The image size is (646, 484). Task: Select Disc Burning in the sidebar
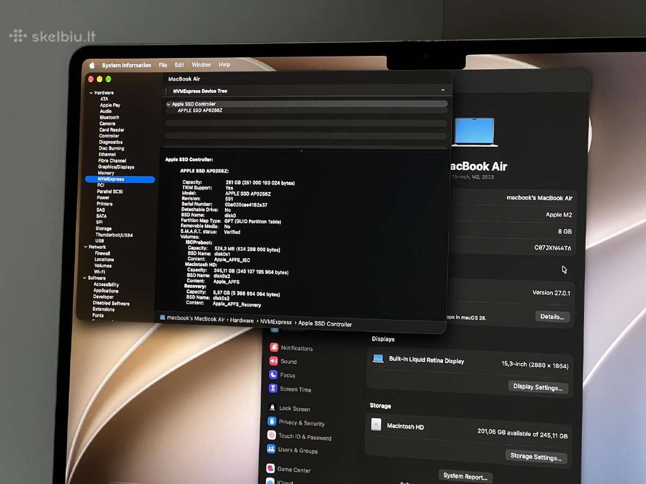[x=111, y=148]
